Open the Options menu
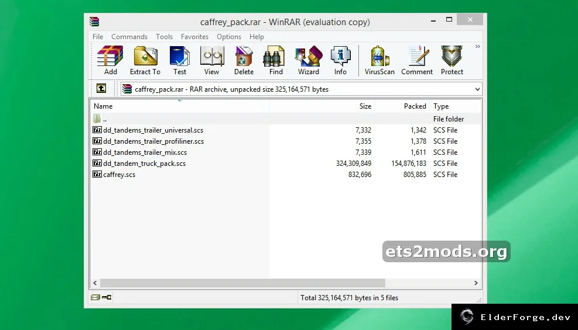Screen dimensions: 578x330 click(x=229, y=37)
